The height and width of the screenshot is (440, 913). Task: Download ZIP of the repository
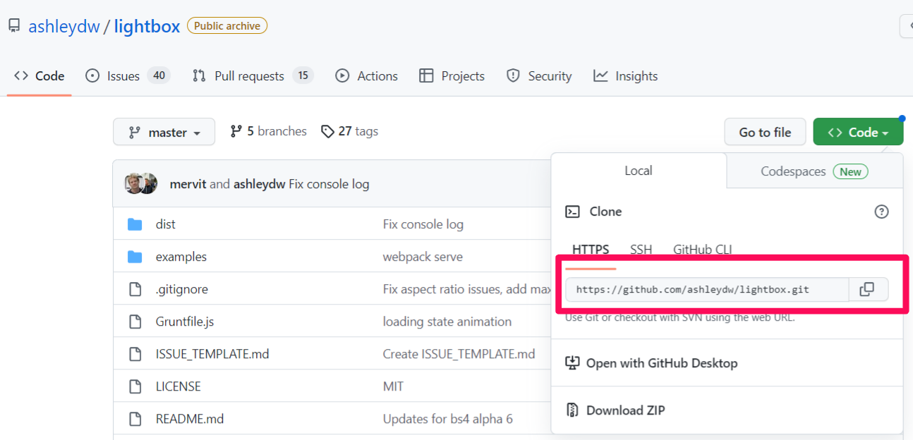615,410
